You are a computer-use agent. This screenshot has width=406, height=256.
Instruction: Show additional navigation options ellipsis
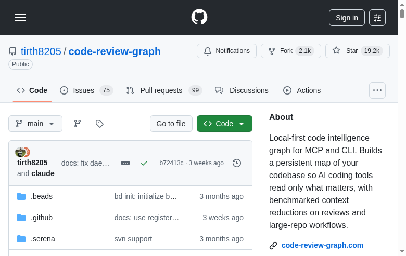click(377, 90)
